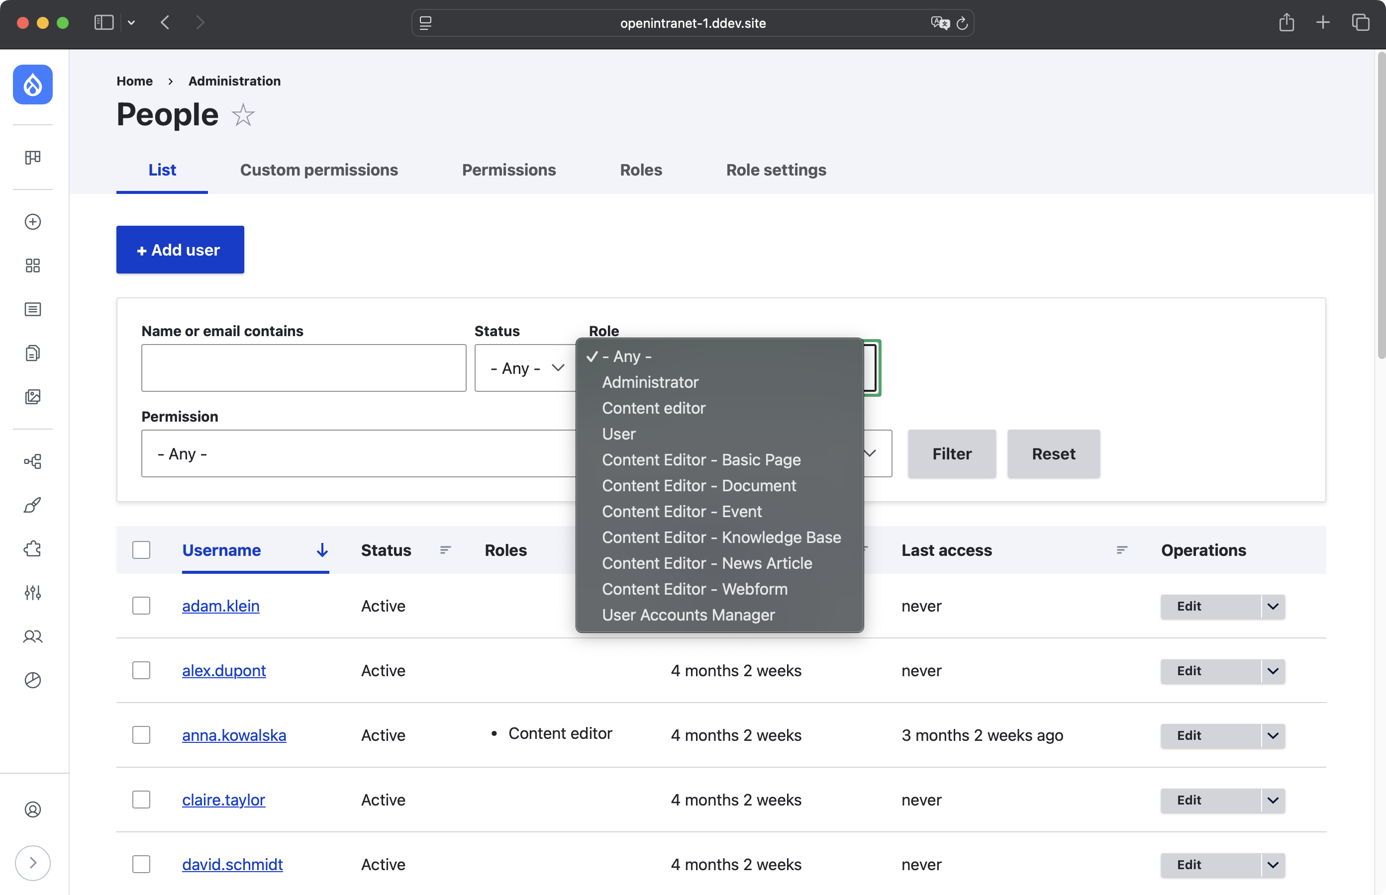Go back with the browser back arrow
The height and width of the screenshot is (895, 1386).
click(165, 23)
